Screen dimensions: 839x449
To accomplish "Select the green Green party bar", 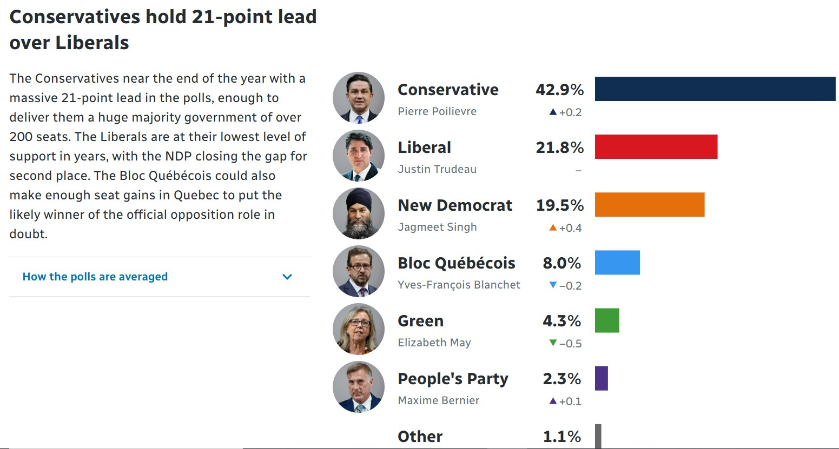I will click(607, 320).
